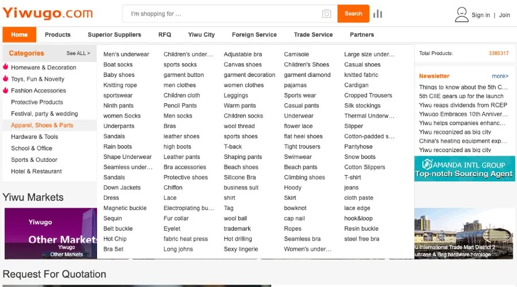Open Silk stockings subcategory
The image size is (517, 287).
click(x=362, y=106)
